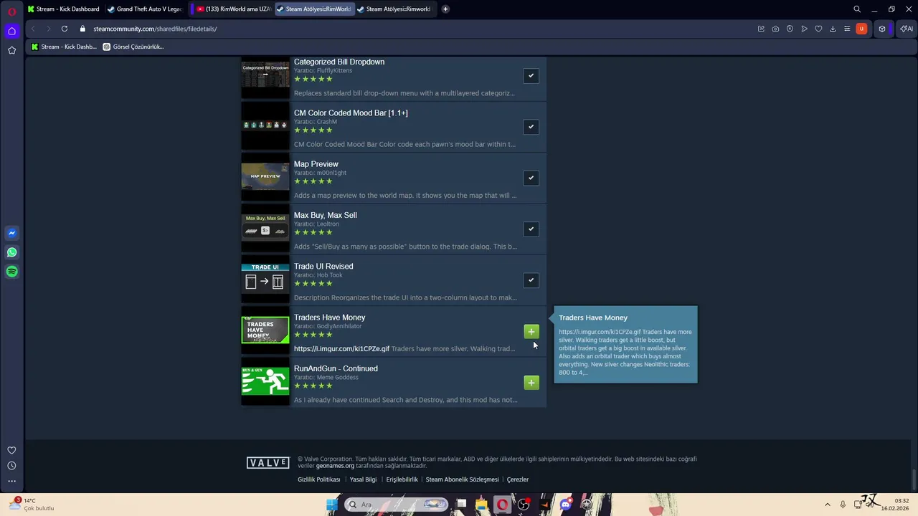Open File Explorer from taskbar
The image size is (918, 516).
pyautogui.click(x=481, y=505)
